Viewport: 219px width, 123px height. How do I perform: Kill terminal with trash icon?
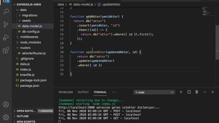[197, 92]
